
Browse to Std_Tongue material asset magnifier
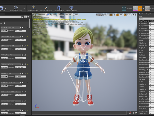click(x=25, y=27)
